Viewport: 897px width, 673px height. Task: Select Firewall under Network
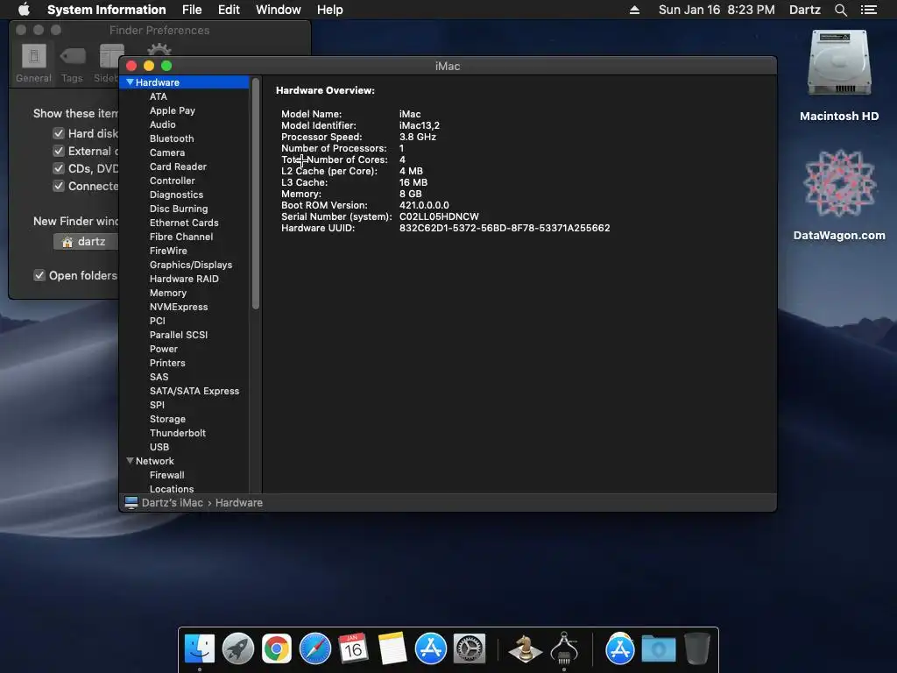pos(166,475)
